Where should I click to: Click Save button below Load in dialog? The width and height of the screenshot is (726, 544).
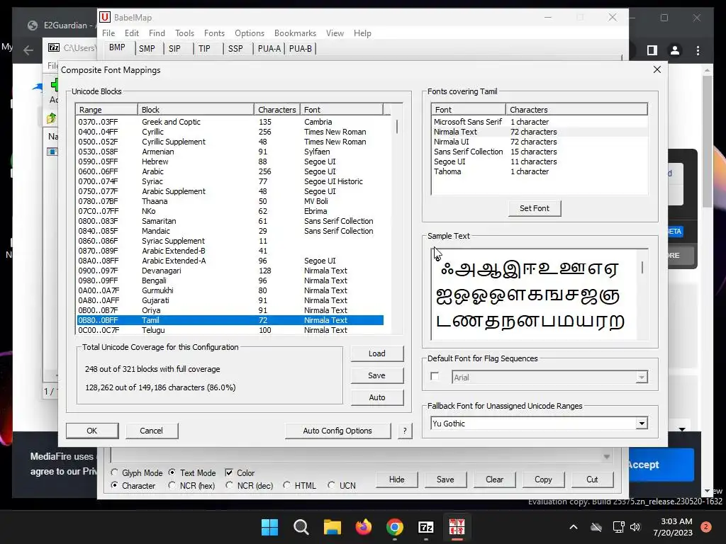pyautogui.click(x=377, y=375)
